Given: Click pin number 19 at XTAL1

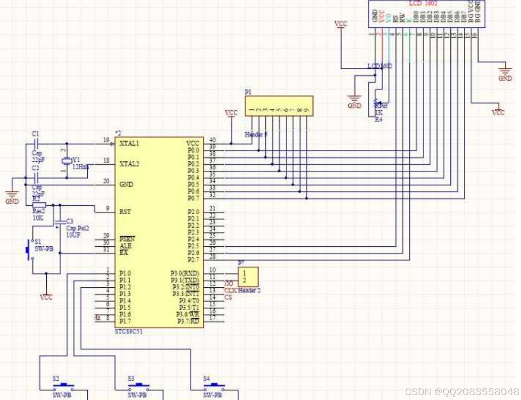Looking at the screenshot, I should (106, 140).
